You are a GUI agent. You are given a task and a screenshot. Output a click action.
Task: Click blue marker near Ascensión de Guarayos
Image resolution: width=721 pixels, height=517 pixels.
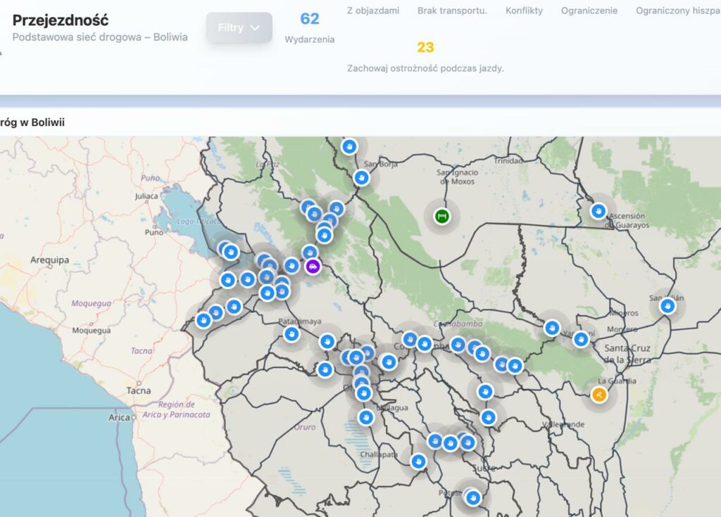click(598, 210)
